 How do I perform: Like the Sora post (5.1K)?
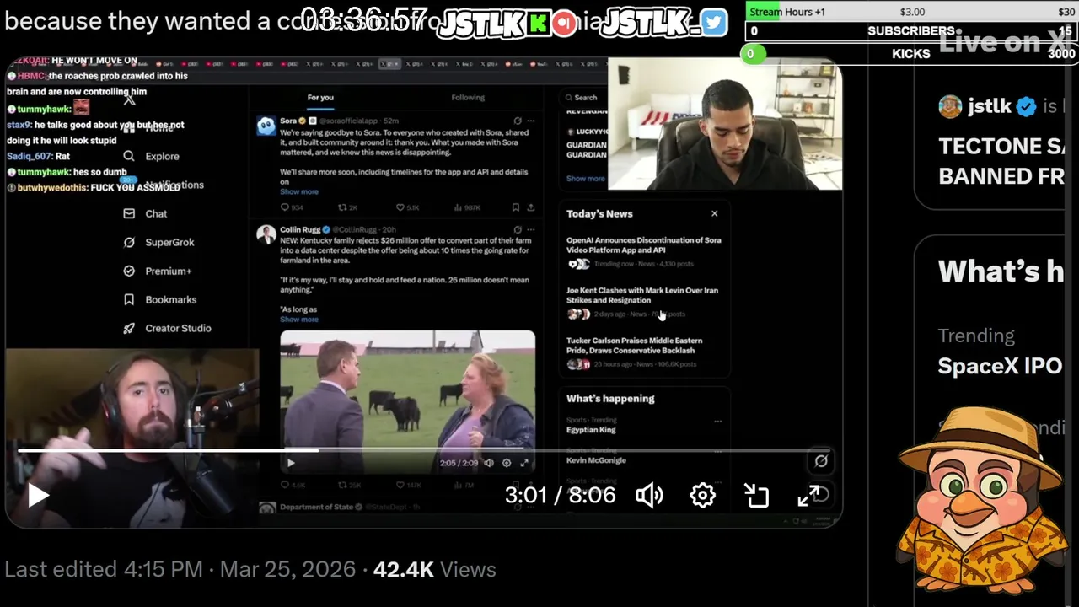407,207
